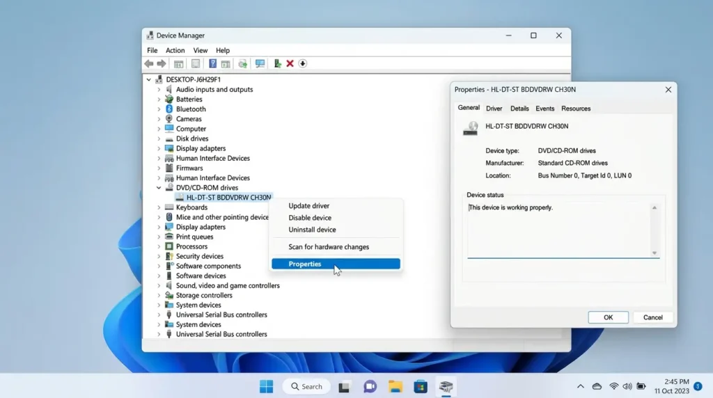Open the Chat app from the taskbar
Screen dimensions: 713x398
370,387
